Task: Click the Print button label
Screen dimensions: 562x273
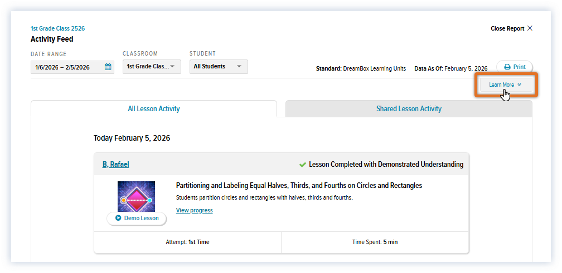Action: coord(520,67)
